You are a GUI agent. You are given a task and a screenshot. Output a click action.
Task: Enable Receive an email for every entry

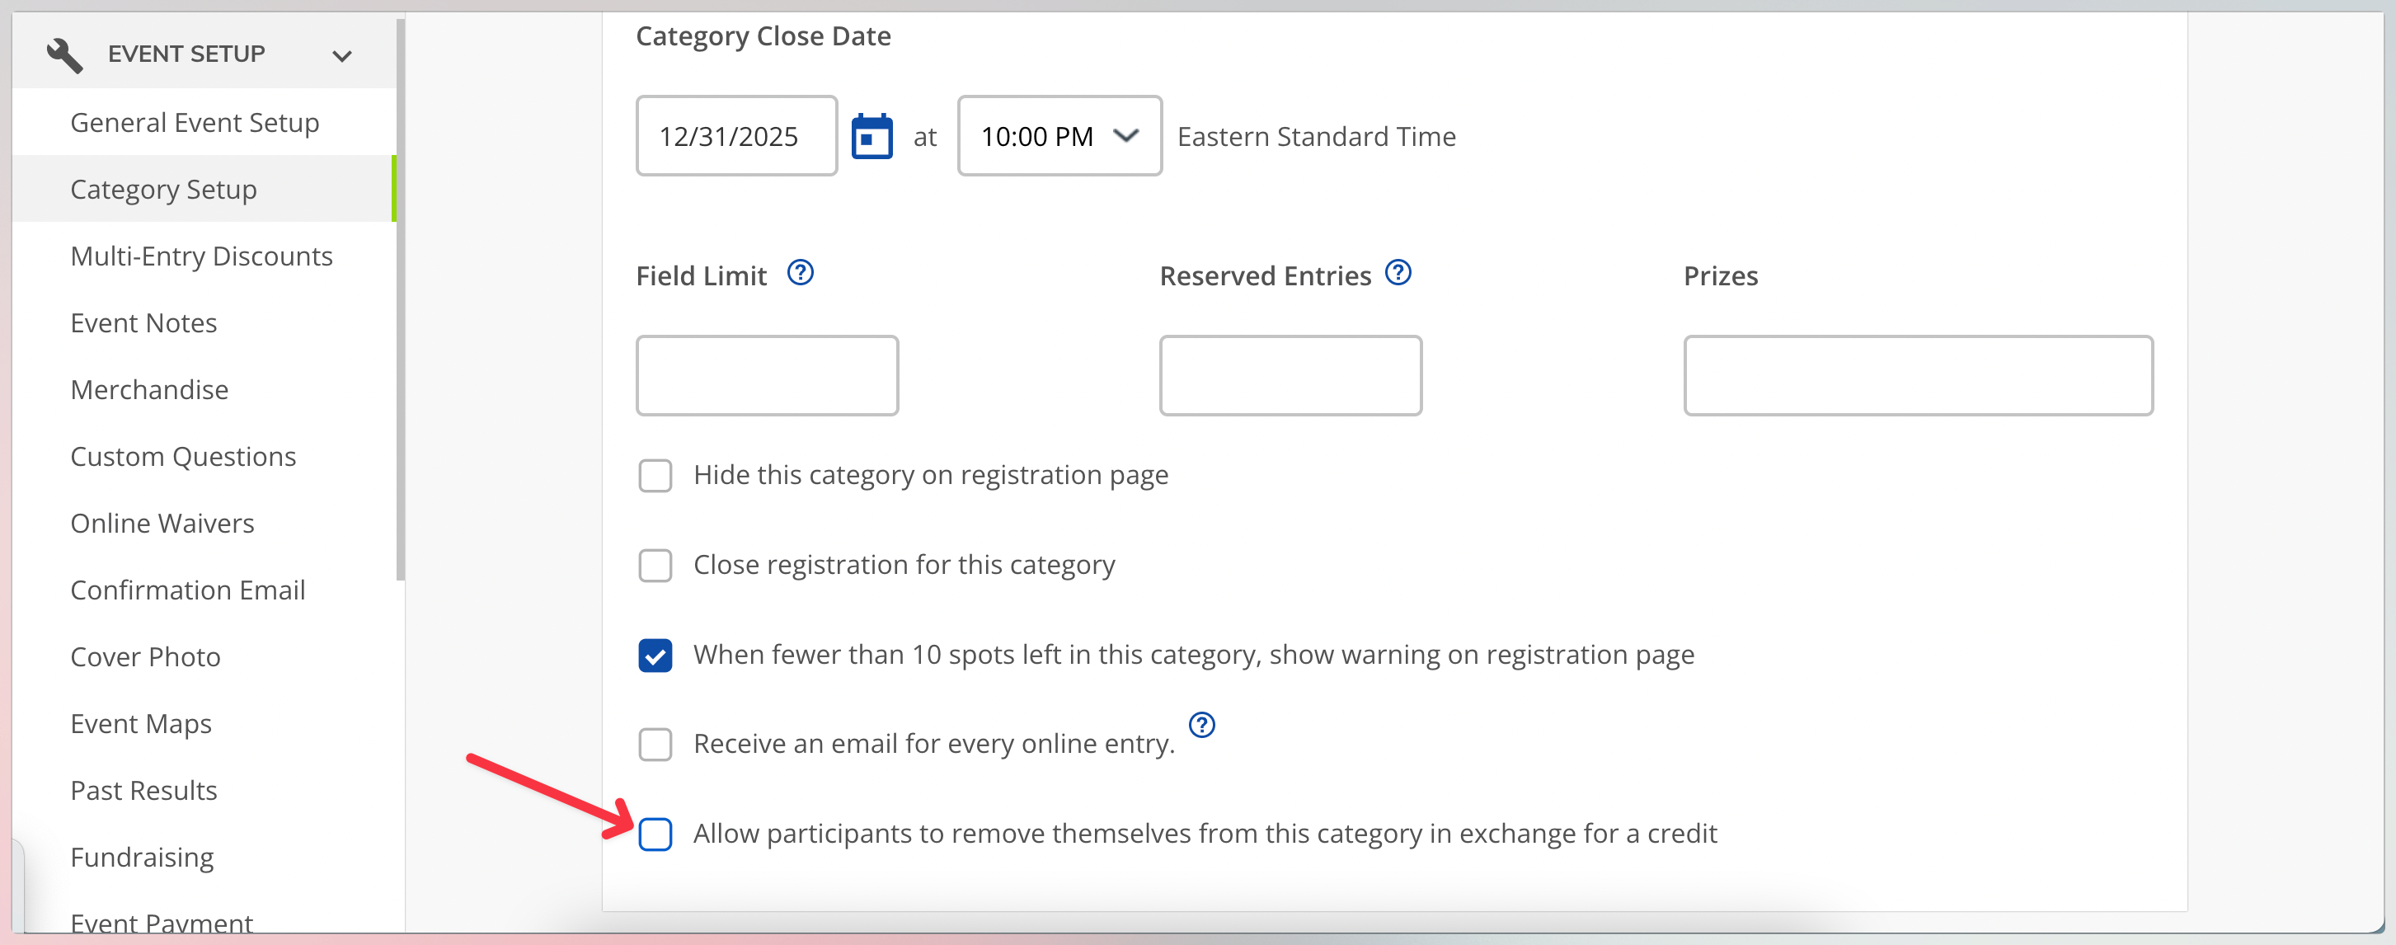tap(655, 745)
